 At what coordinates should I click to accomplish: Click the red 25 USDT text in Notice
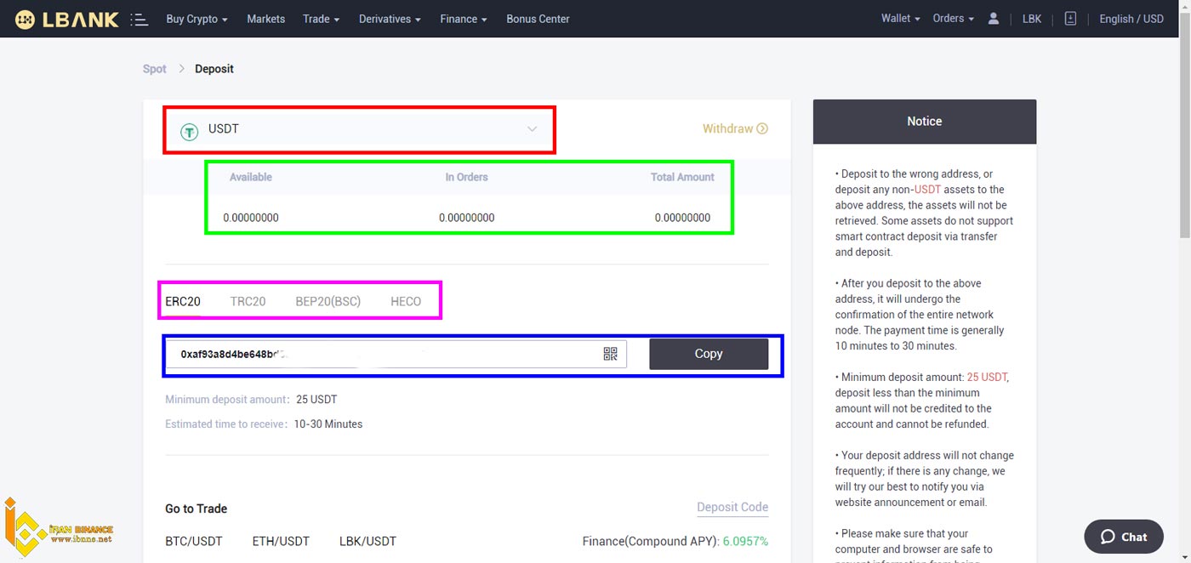[x=988, y=377]
